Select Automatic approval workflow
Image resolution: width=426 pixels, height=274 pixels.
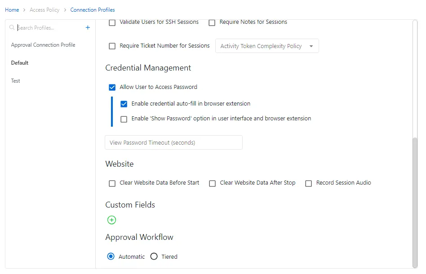(x=111, y=256)
